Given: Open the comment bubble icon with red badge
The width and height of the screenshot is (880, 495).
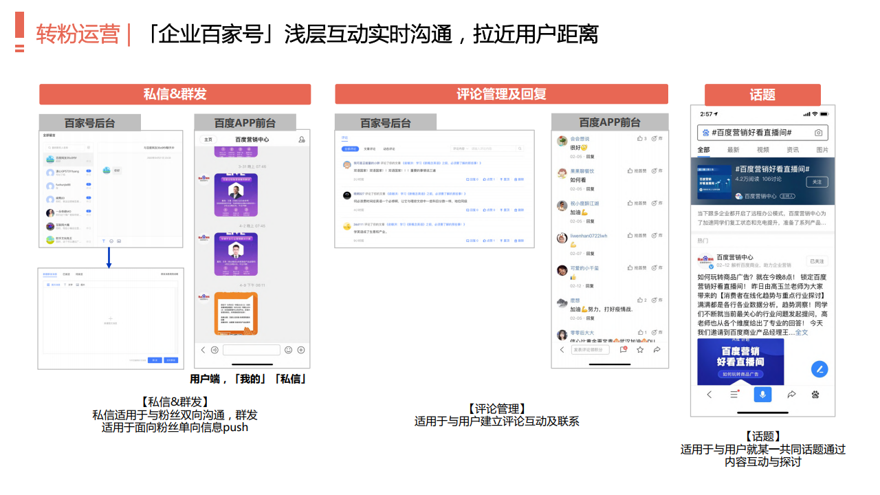Looking at the screenshot, I should 623,349.
